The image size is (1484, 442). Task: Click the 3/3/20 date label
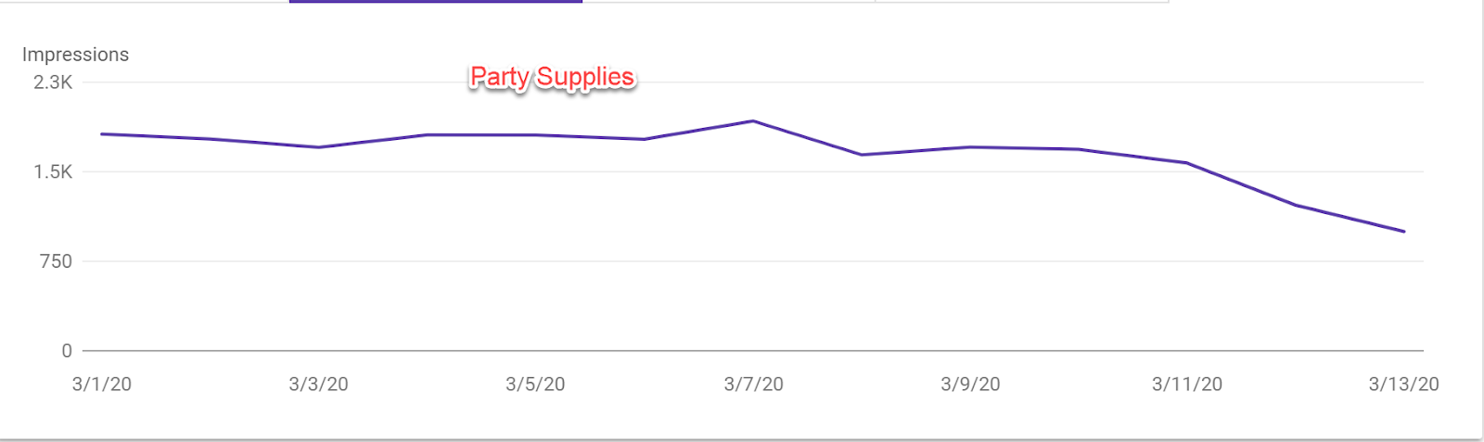click(x=319, y=384)
